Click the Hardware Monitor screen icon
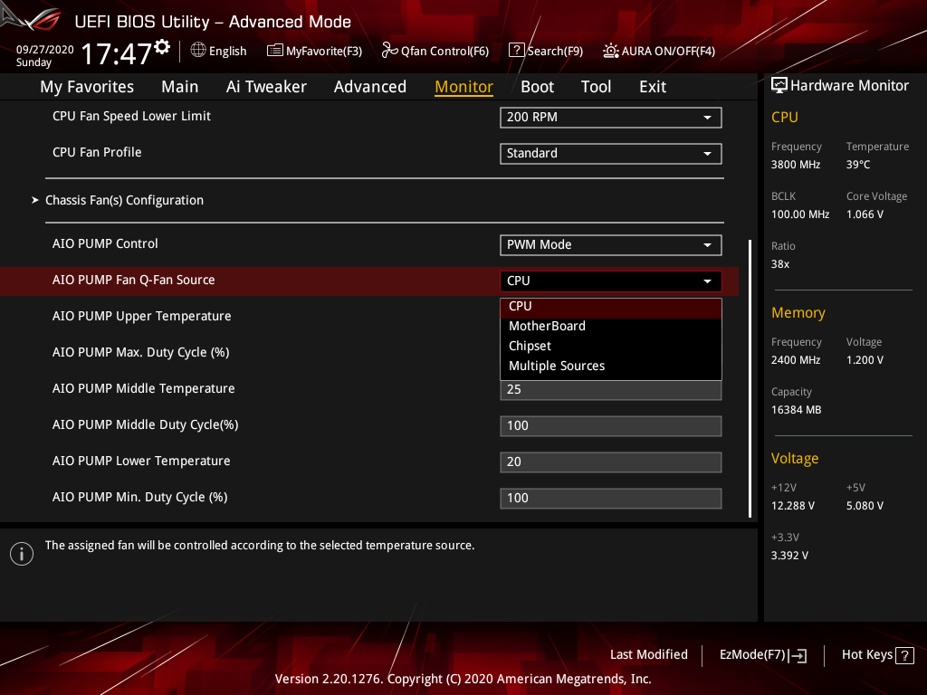 coord(779,86)
